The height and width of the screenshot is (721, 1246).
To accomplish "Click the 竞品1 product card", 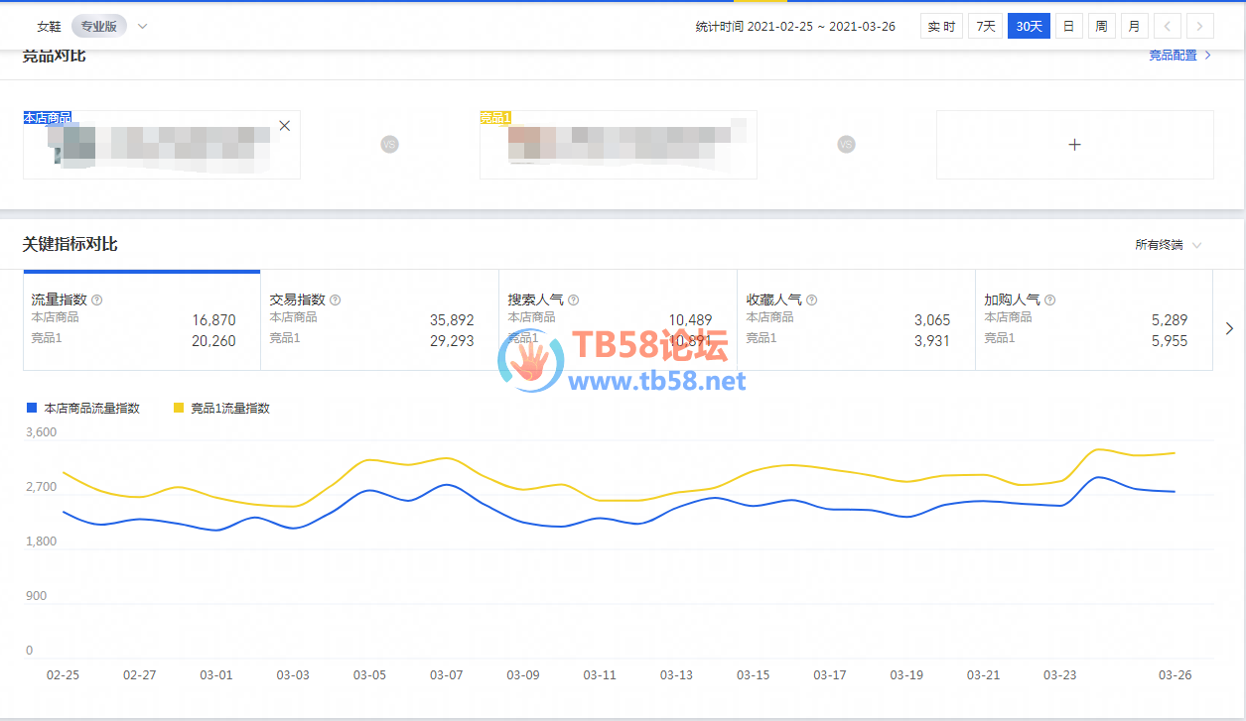I will 618,145.
